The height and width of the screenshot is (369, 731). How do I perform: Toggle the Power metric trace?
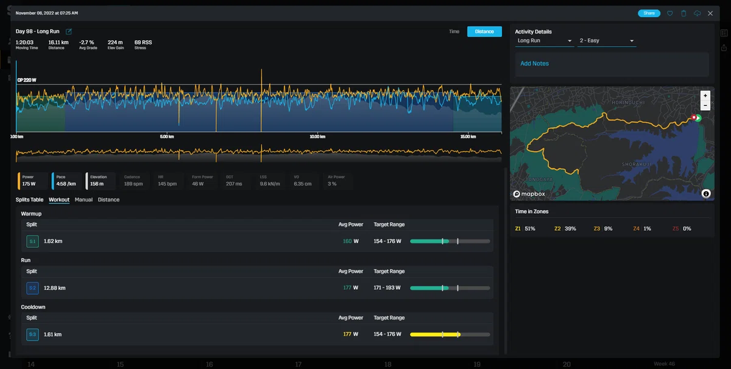pos(33,181)
